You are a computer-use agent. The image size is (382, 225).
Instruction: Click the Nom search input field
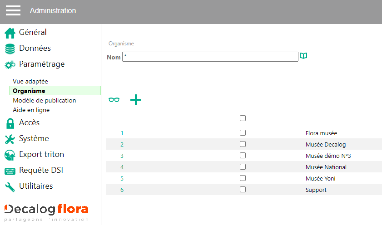pyautogui.click(x=210, y=57)
